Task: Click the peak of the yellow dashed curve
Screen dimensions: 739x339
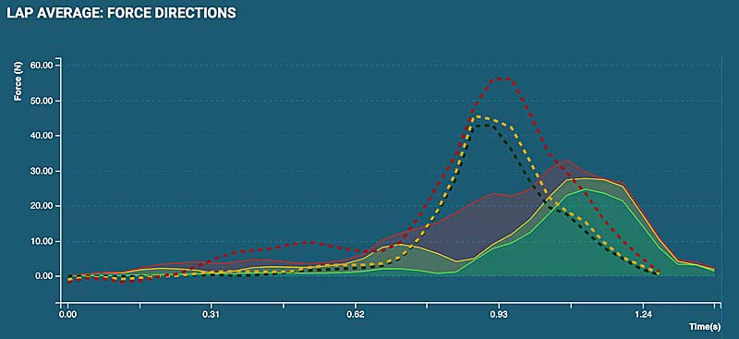Action: (x=477, y=116)
